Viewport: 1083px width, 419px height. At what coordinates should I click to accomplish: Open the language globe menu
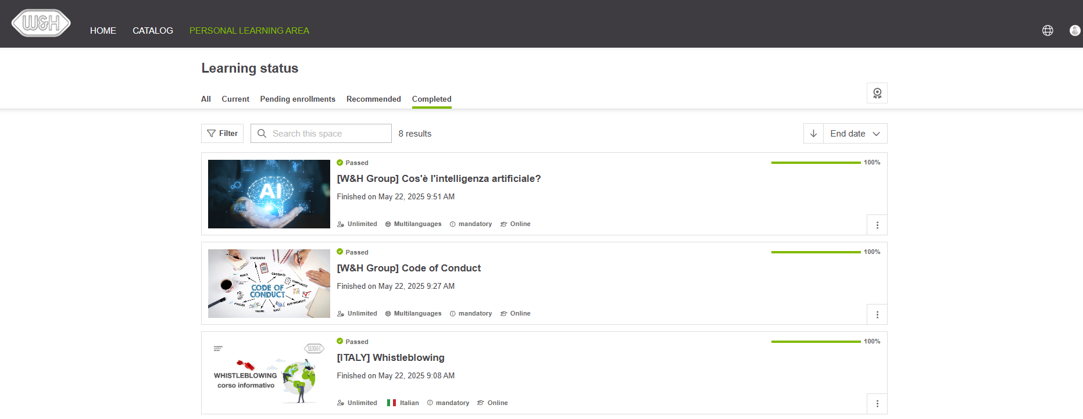(x=1048, y=31)
